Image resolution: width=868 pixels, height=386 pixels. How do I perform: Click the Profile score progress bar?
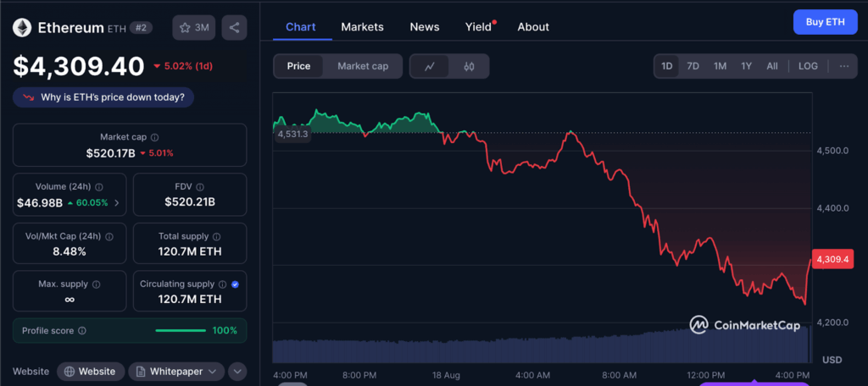(x=180, y=330)
